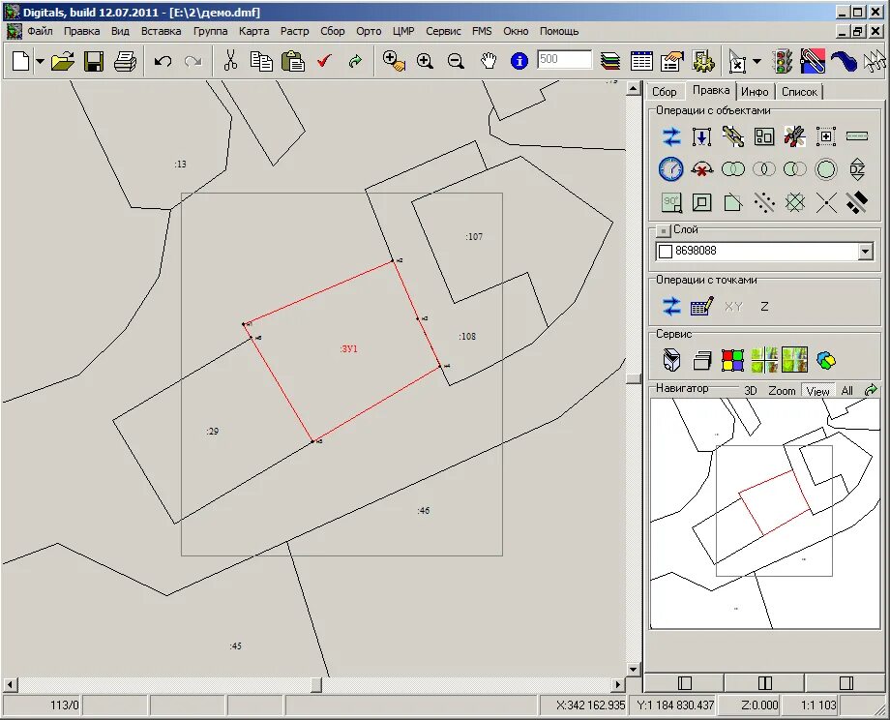Toggle the View navigator mode
890x720 pixels.
(x=817, y=391)
